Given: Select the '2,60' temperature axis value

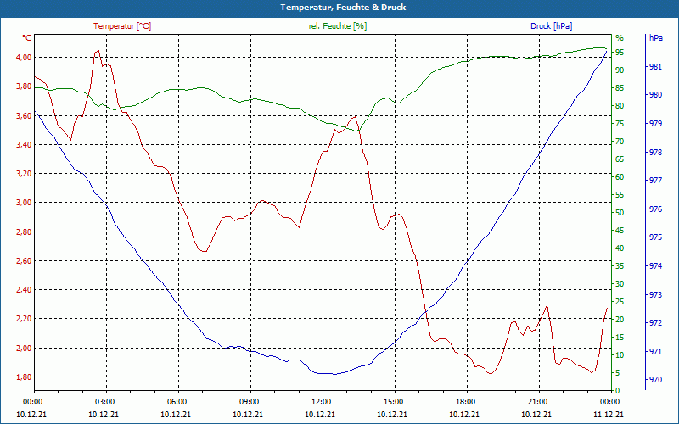Looking at the screenshot, I should coord(24,261).
